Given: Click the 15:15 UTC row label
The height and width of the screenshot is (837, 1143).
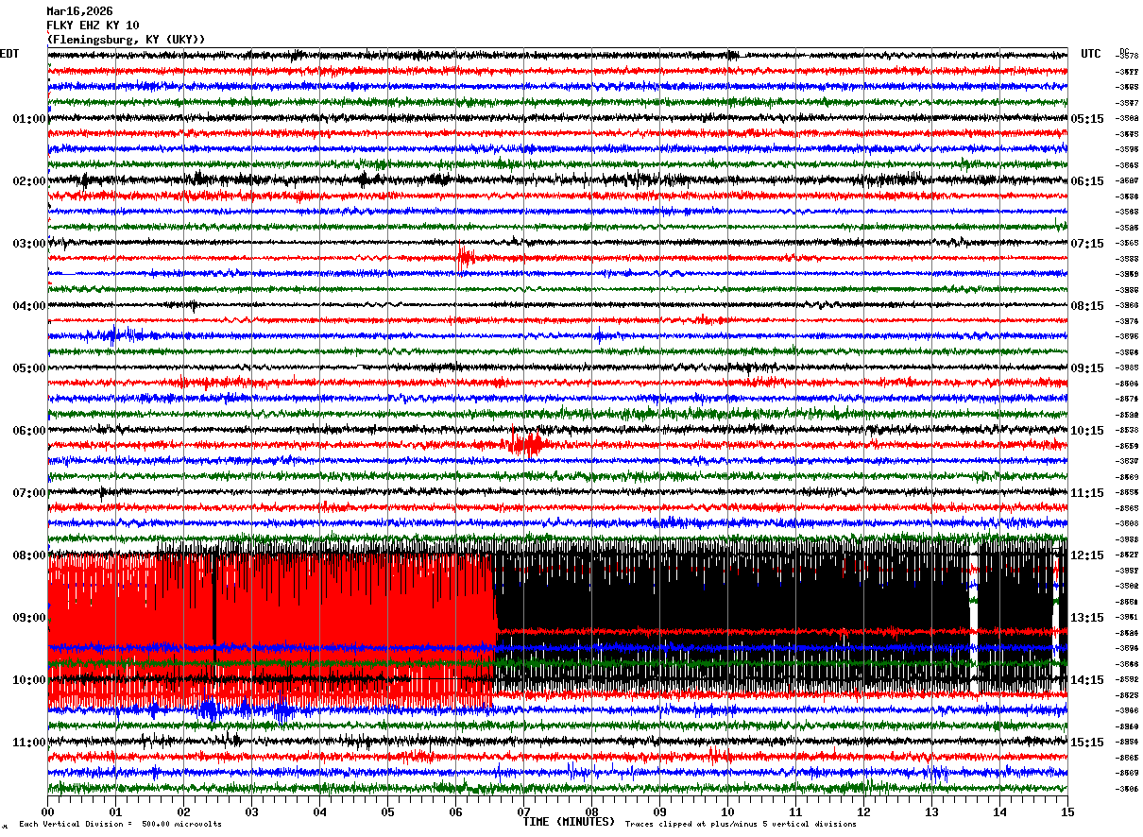Looking at the screenshot, I should (x=1087, y=743).
